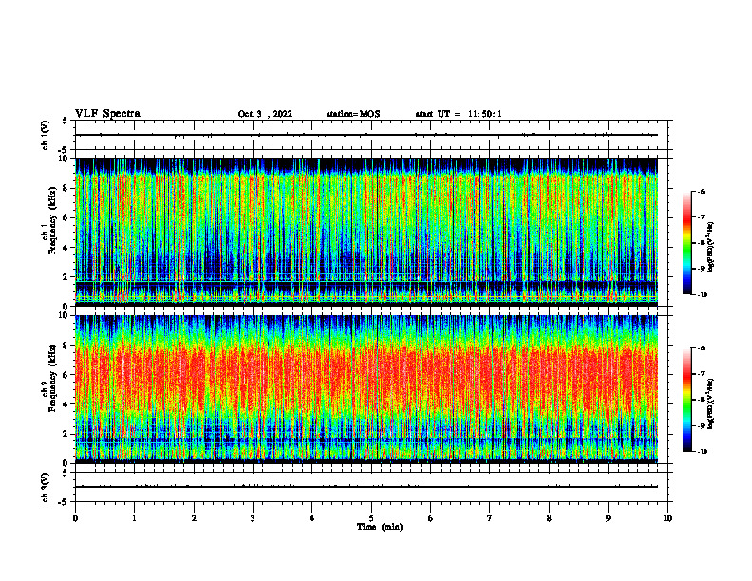
Task: Click the '10' tick label on time axis
Action: 667,518
